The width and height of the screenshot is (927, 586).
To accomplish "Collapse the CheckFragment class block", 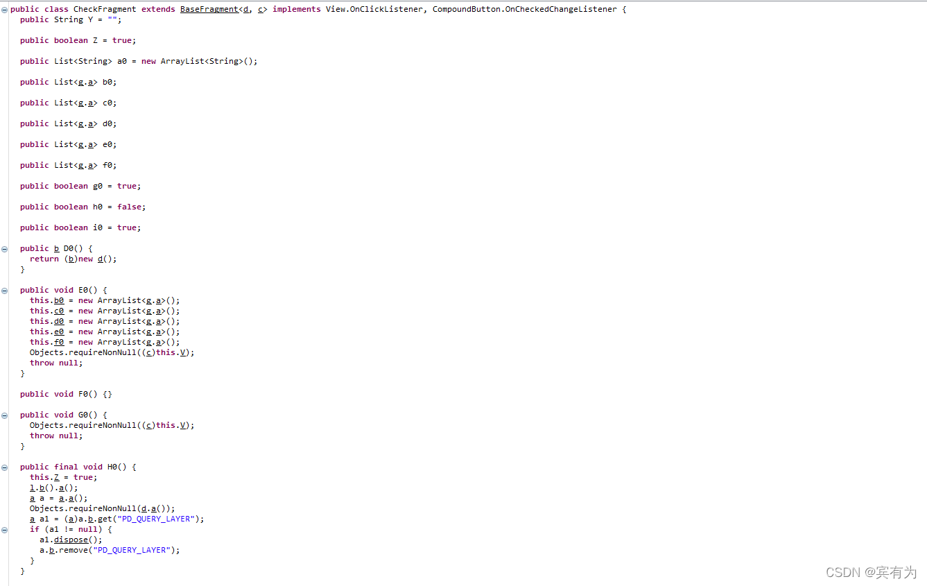I will coord(5,9).
